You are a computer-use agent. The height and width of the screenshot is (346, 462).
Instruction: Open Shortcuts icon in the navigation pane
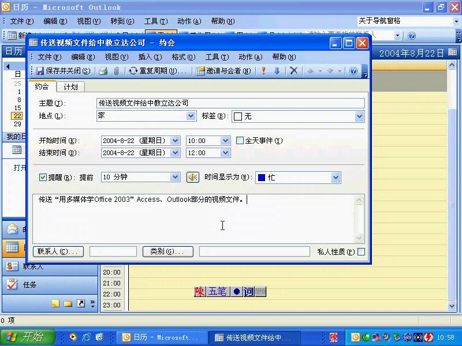coord(81,303)
